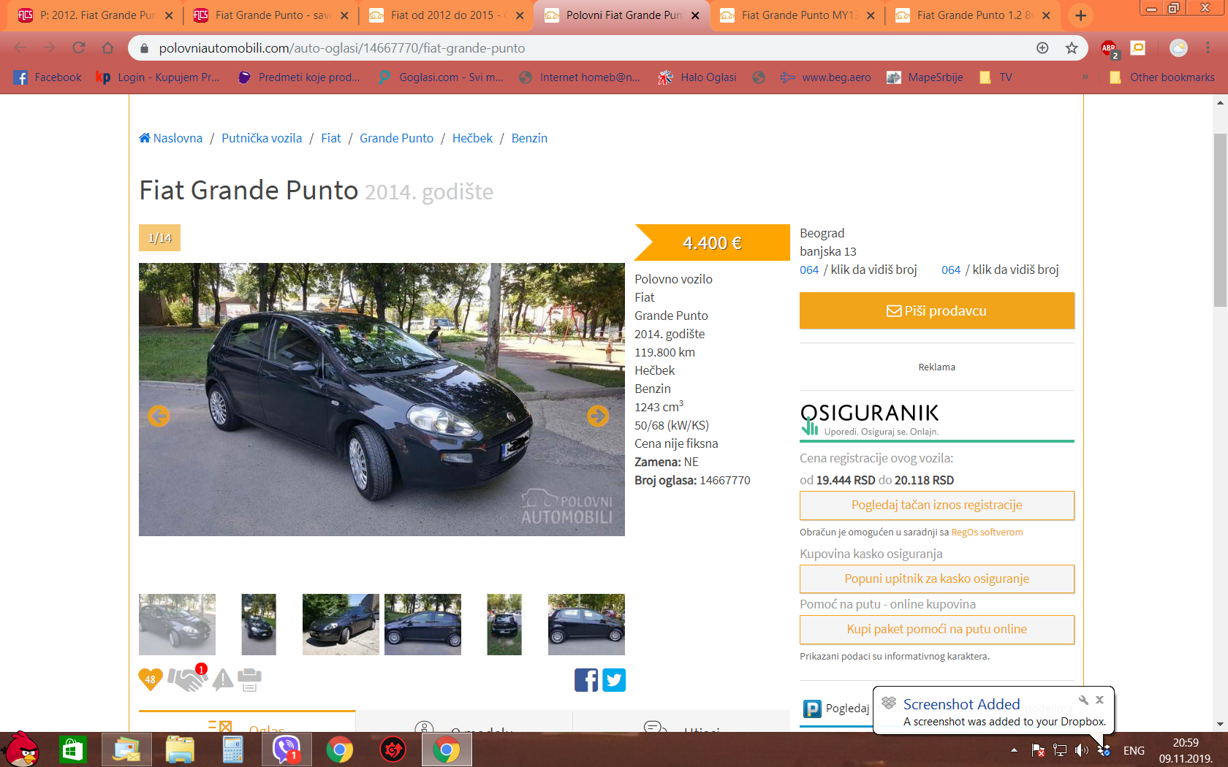This screenshot has height=767, width=1228.
Task: Select the side-view car thumbnail, fourth in the row
Action: 422,625
